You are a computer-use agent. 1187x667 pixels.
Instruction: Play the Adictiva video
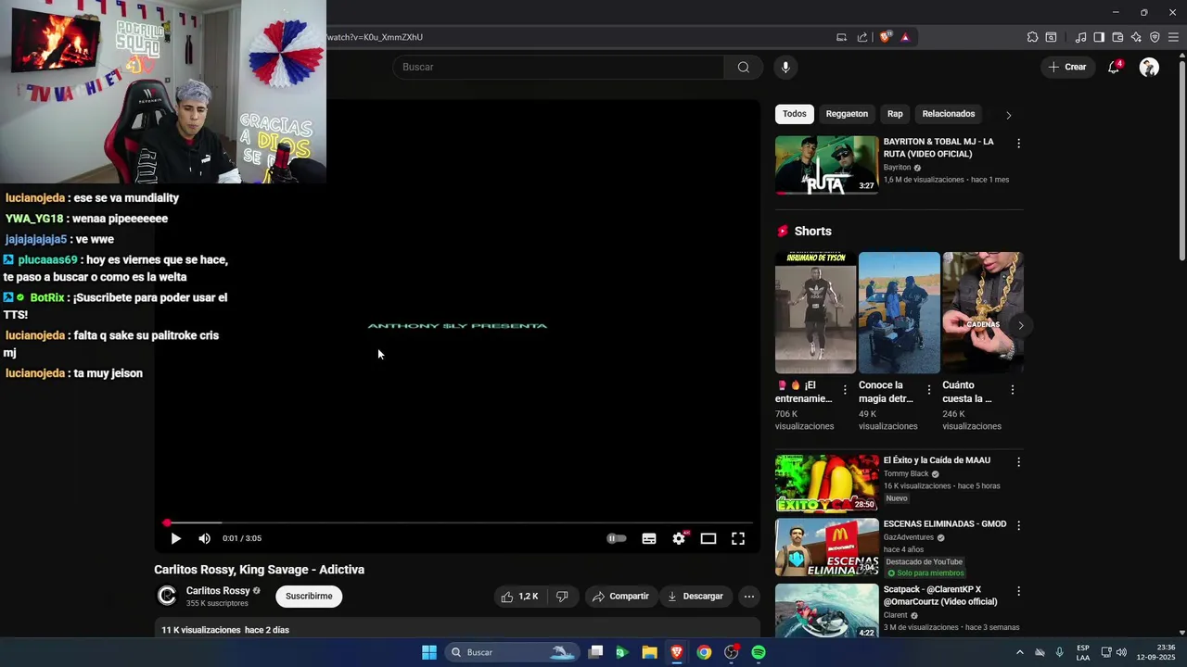click(x=175, y=538)
